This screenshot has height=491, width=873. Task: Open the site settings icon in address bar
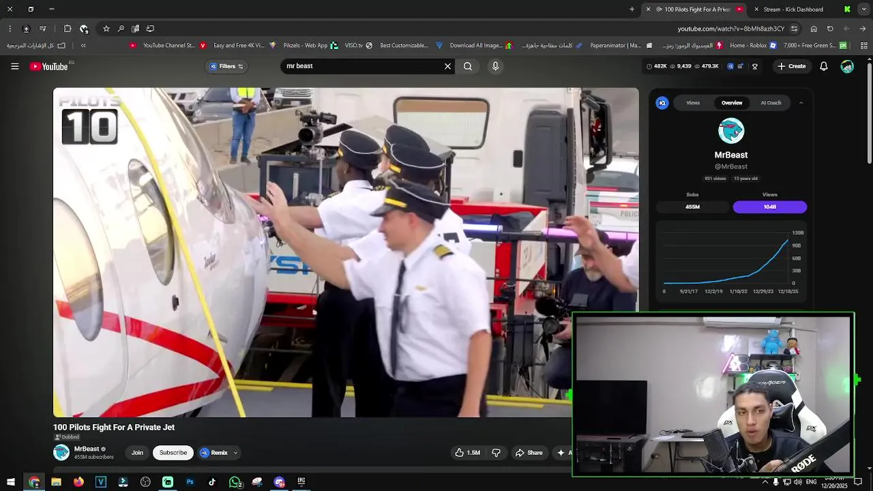[794, 29]
